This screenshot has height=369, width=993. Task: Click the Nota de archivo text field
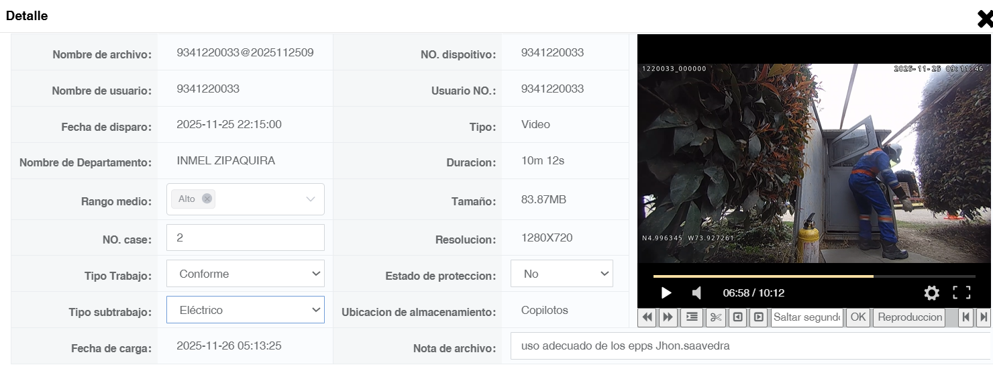tap(750, 346)
